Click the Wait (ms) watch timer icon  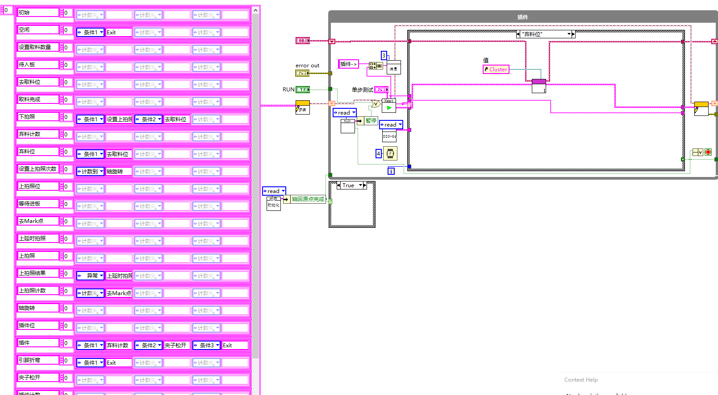click(390, 153)
